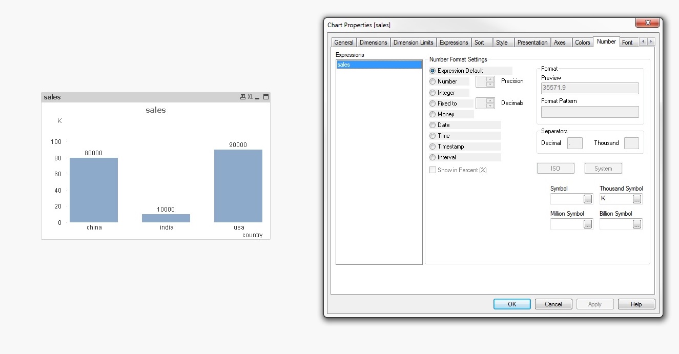Click the china bar in the chart

[x=94, y=190]
